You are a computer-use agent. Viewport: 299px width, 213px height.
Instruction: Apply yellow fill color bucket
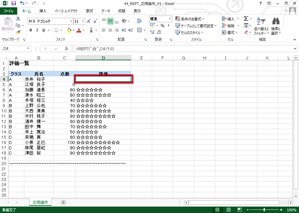69,30
